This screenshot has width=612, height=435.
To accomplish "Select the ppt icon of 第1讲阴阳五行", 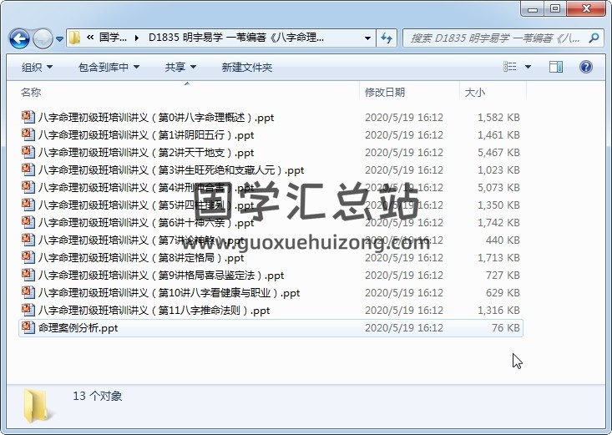I will coord(28,134).
